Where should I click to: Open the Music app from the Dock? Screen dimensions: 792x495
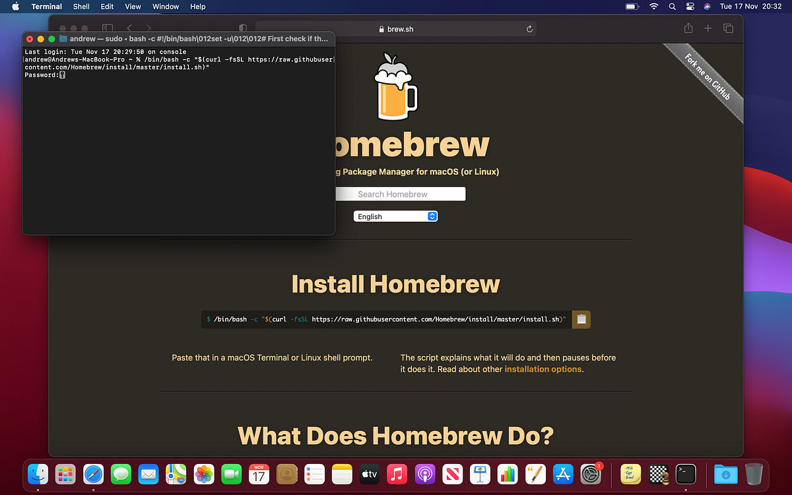point(397,474)
